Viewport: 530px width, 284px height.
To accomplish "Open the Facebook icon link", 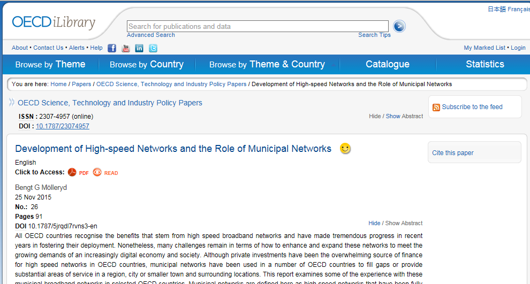I will point(112,48).
